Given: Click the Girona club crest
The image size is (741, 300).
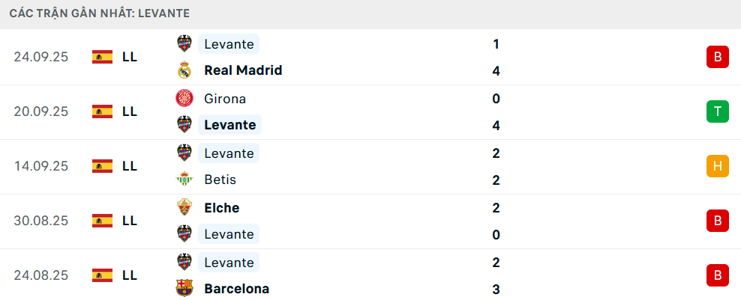Looking at the screenshot, I should [184, 98].
